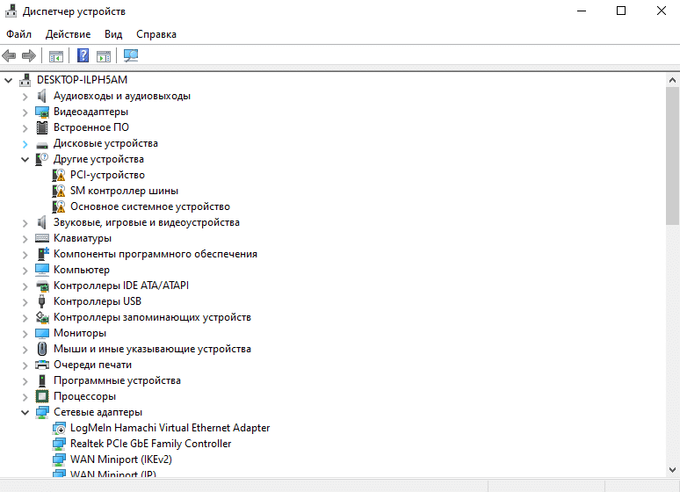Select the PCI-устройство warning device icon
This screenshot has height=492, width=680.
pyautogui.click(x=59, y=175)
